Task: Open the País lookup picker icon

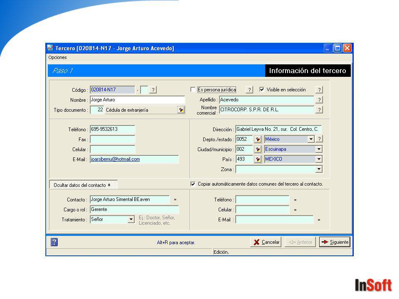Action: coord(258,159)
